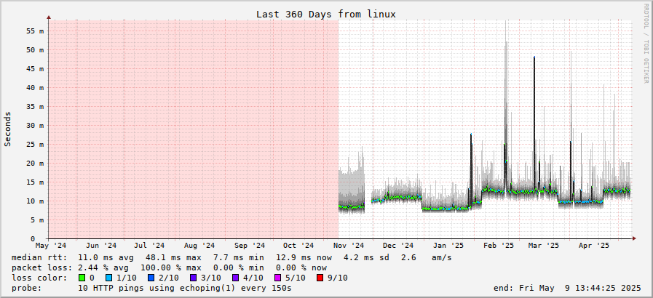Viewport: 653px width, 298px height.
Task: Click the graph title 'Last 360 Days from linux'
Action: pos(326,14)
